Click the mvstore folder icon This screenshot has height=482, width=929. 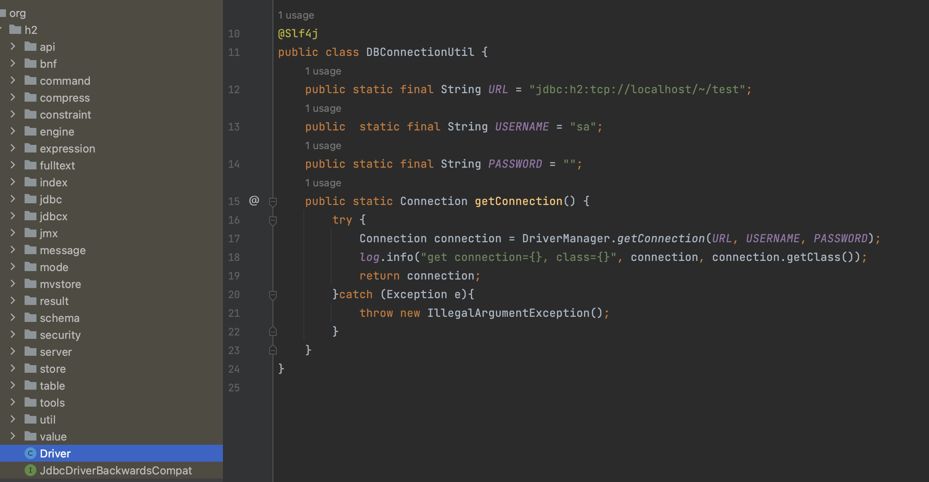pos(31,284)
